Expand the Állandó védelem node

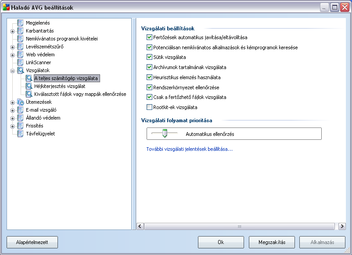click(13, 118)
